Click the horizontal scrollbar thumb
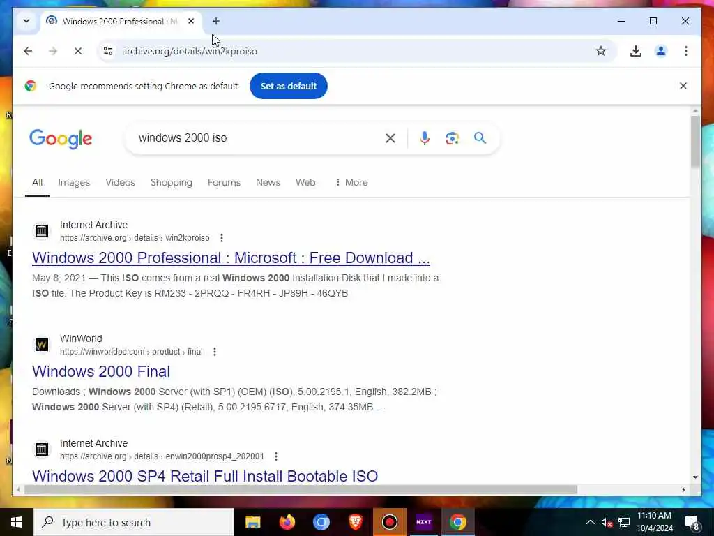The width and height of the screenshot is (714, 536). [301, 489]
